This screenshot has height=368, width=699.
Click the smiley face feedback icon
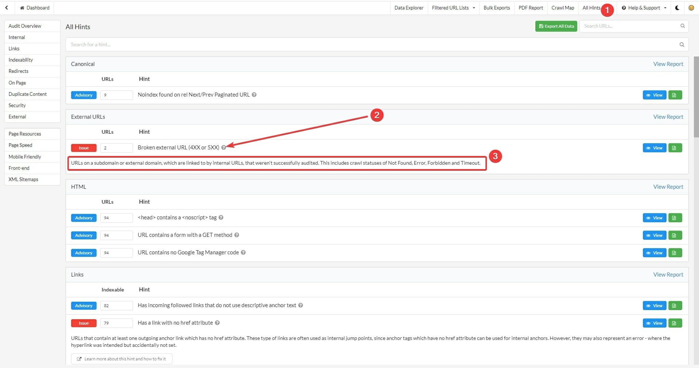coord(691,8)
